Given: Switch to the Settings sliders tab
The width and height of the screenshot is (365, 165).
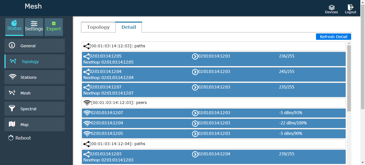Looking at the screenshot, I should 34,27.
